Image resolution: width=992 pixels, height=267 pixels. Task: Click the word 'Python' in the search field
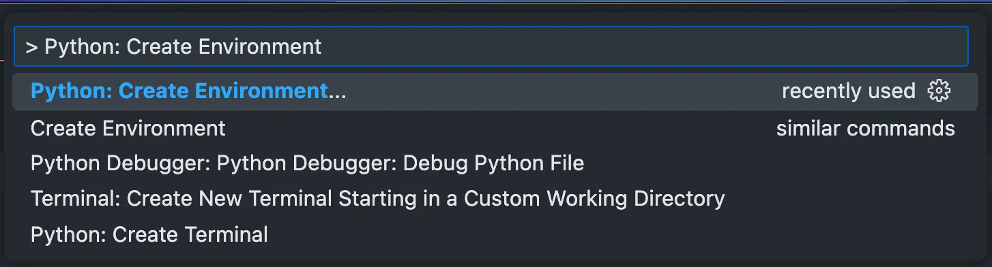pos(80,47)
